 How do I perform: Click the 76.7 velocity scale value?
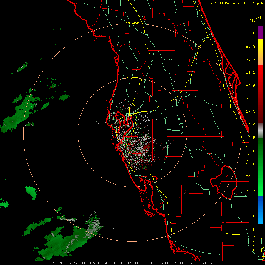251,59
